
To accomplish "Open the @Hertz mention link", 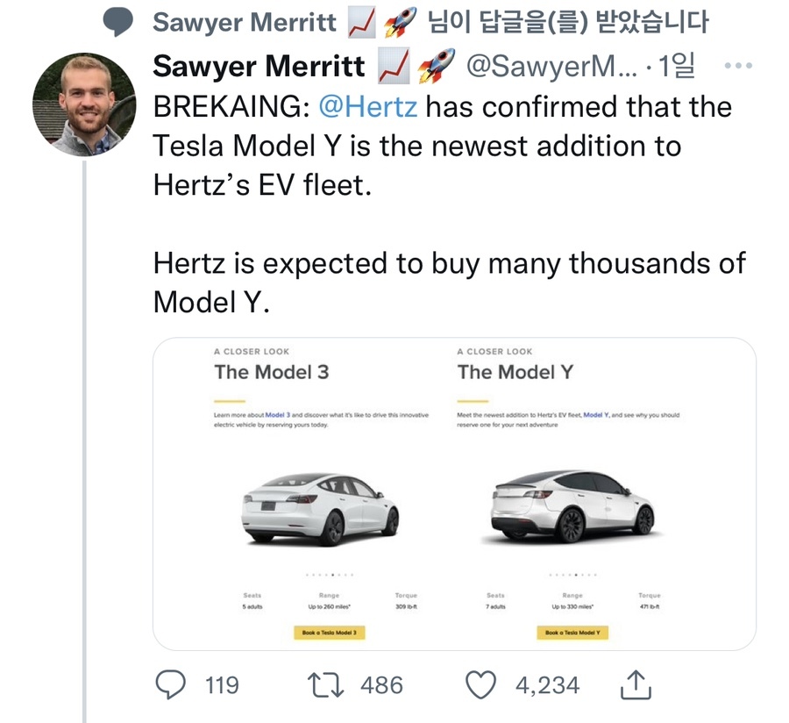I will 367,107.
